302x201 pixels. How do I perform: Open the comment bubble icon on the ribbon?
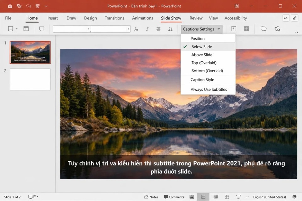click(x=263, y=29)
